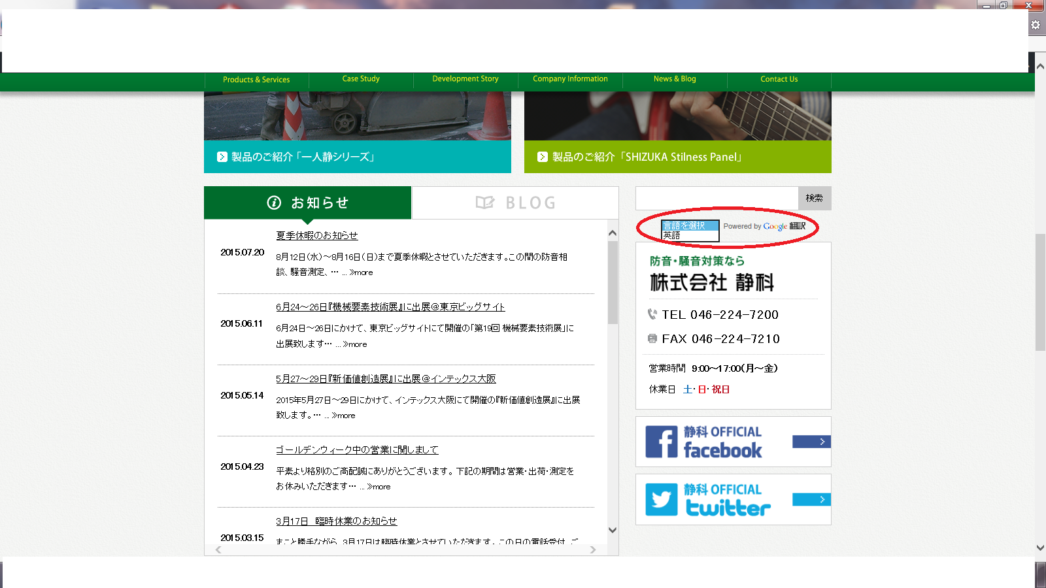
Task: Click the telephone icon beside TEL
Action: pyautogui.click(x=652, y=314)
